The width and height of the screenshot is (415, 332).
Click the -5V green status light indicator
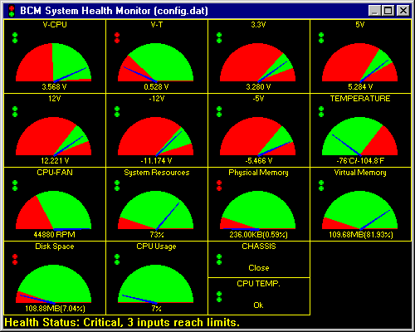click(x=219, y=112)
